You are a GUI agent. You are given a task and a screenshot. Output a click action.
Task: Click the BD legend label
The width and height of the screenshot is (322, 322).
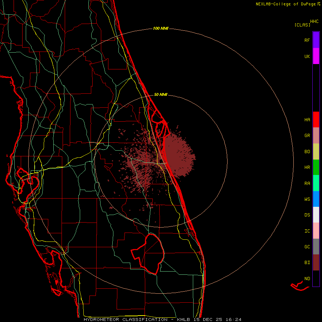coord(307,152)
